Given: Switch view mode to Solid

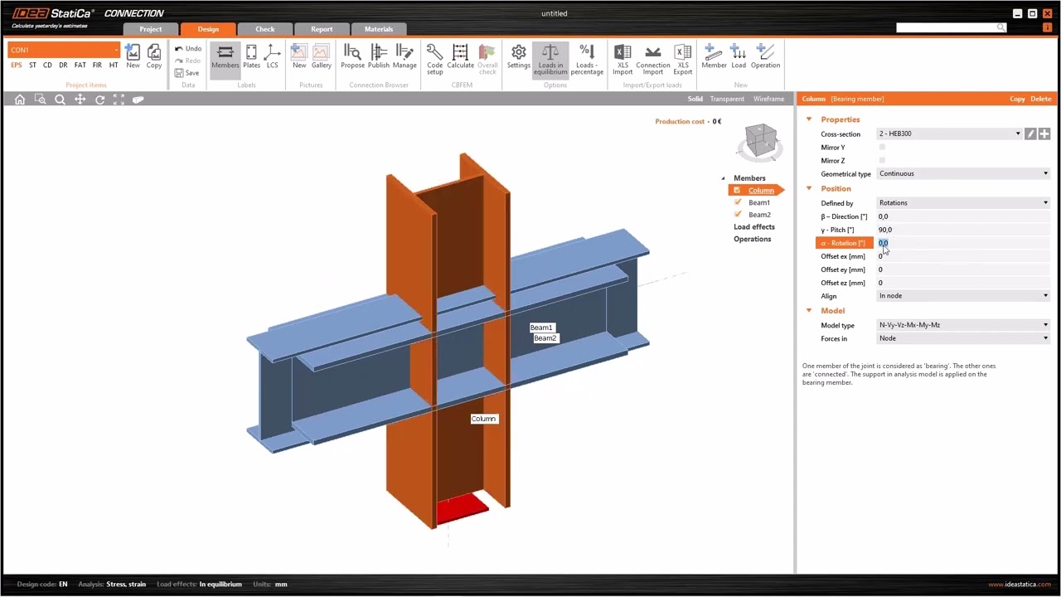Looking at the screenshot, I should pos(695,99).
